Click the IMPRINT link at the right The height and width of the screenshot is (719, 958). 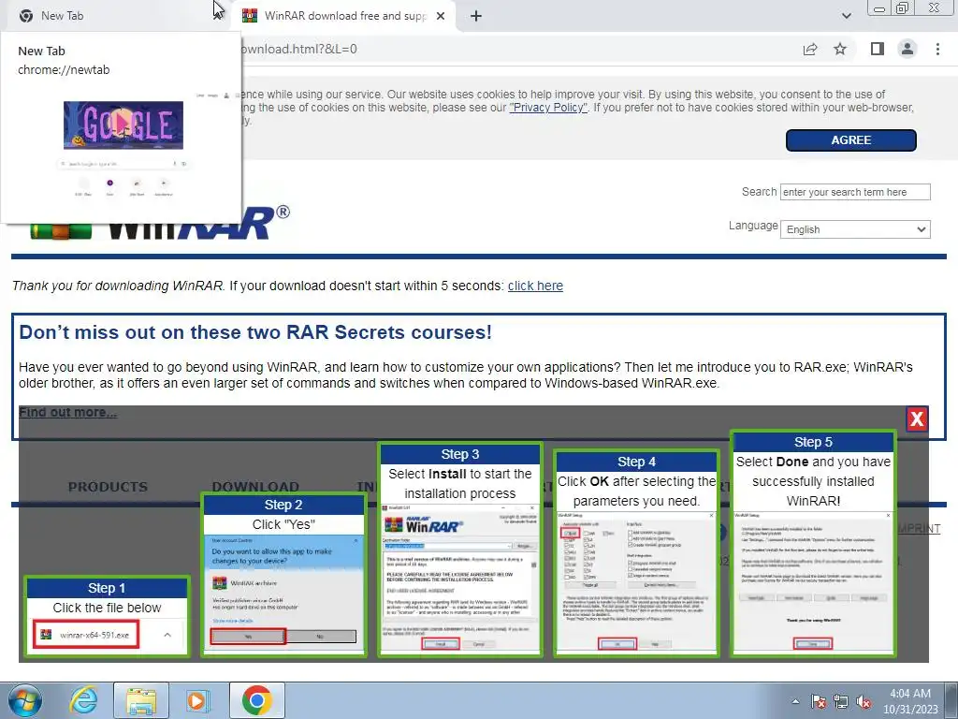pyautogui.click(x=919, y=528)
